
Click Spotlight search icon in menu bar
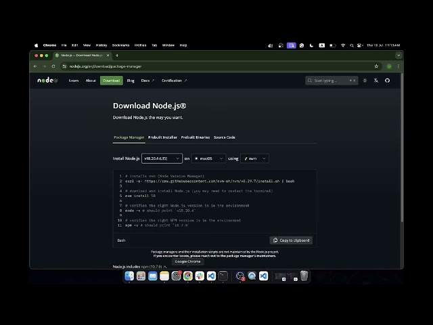tap(352, 45)
